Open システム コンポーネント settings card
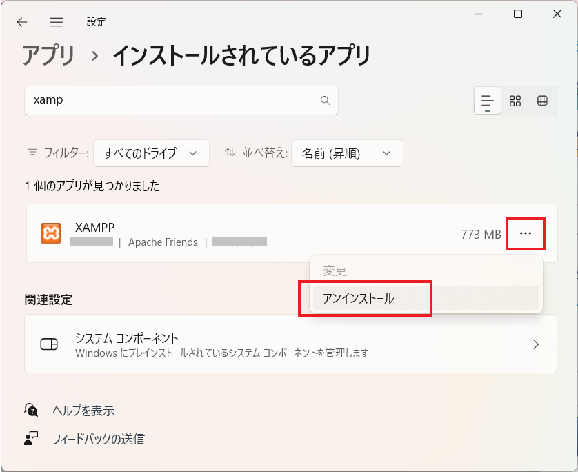Screen dimensions: 578x472 pos(290,344)
